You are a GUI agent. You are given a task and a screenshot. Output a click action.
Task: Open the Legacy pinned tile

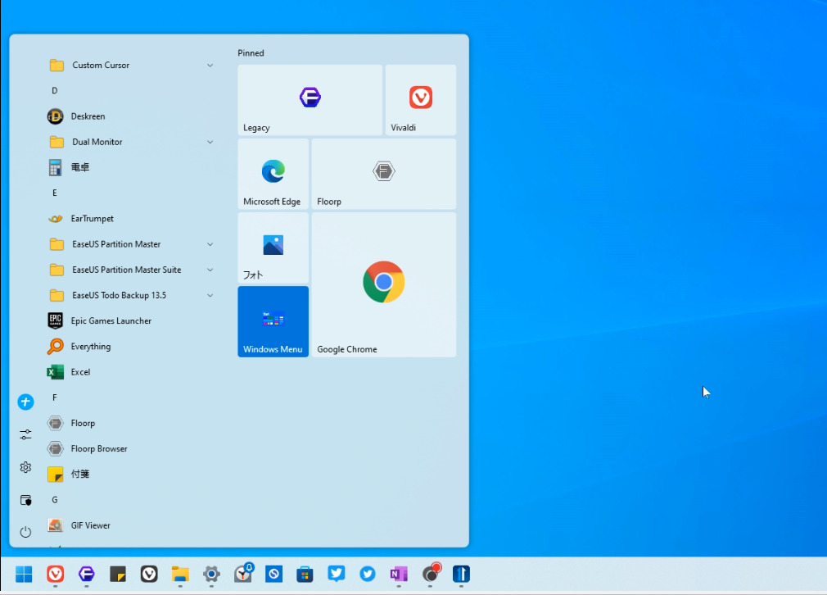point(310,100)
